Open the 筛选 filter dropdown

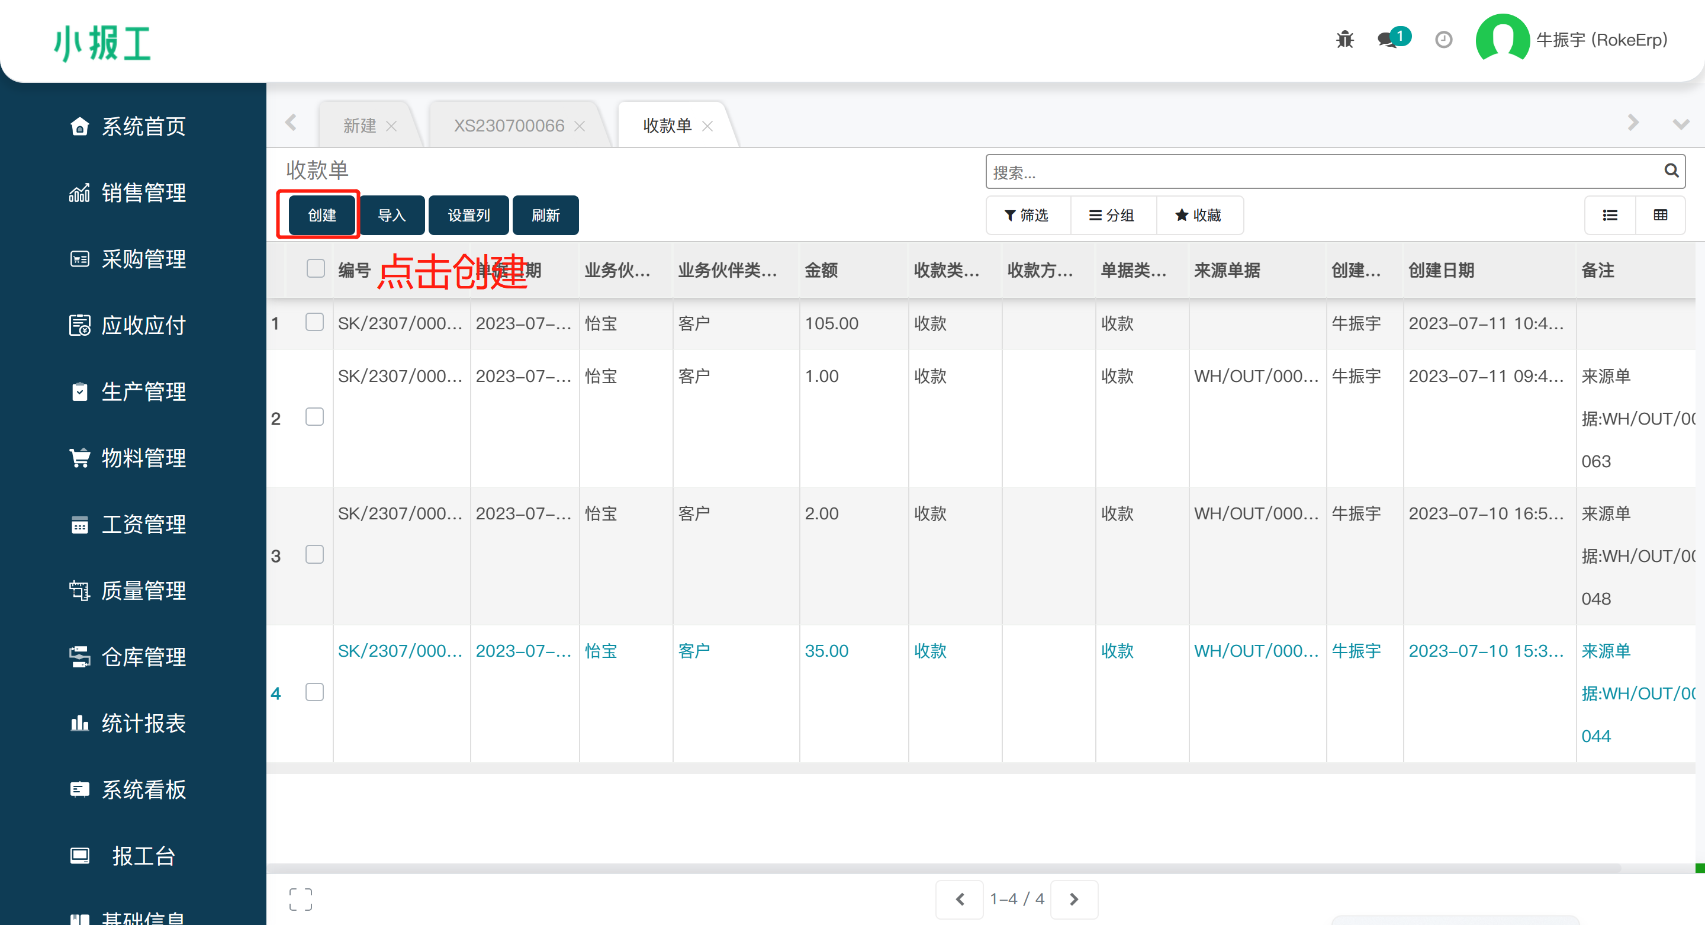[1027, 215]
